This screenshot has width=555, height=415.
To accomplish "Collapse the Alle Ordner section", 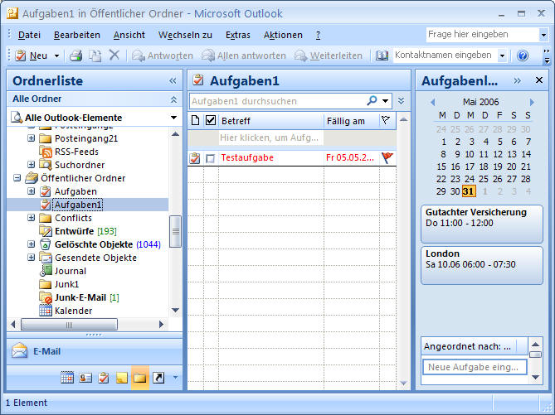I will (x=173, y=99).
